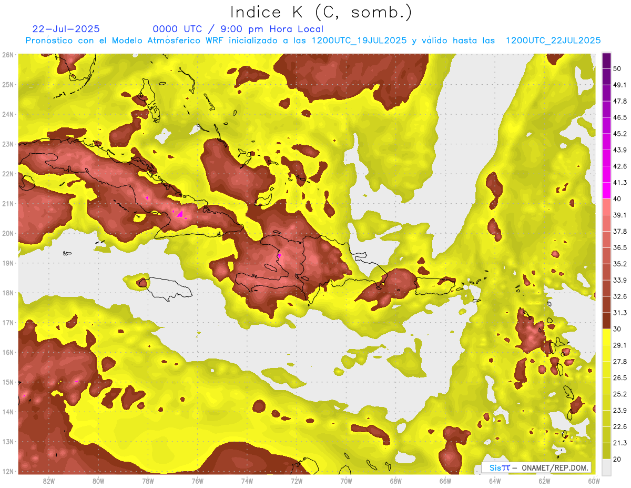
Task: Click the longitude label "82W"
Action: pyautogui.click(x=49, y=481)
